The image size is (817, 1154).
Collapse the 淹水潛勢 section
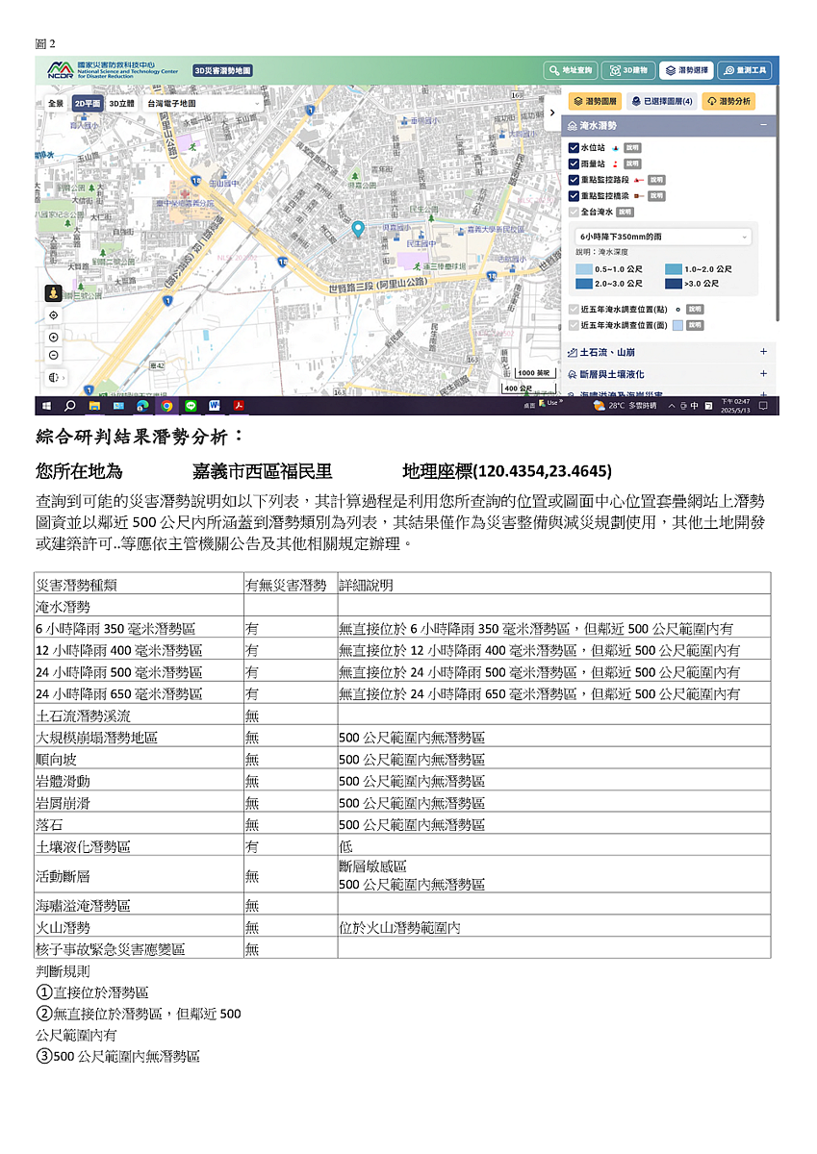[x=763, y=126]
